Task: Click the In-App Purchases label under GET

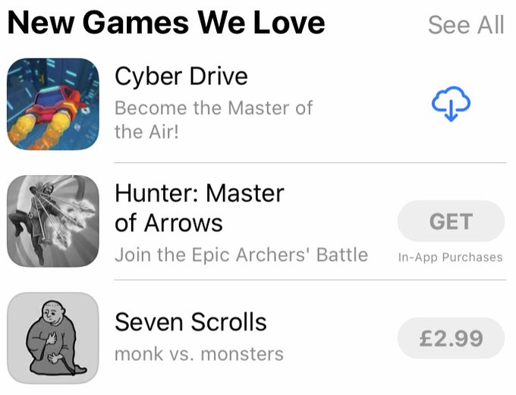Action: (451, 257)
